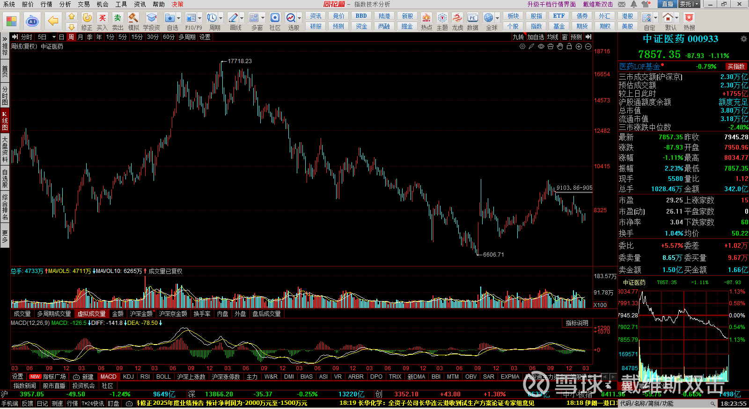Zoom out the chart with minus icon
Viewport: 749px width, 409px height.
588,46
